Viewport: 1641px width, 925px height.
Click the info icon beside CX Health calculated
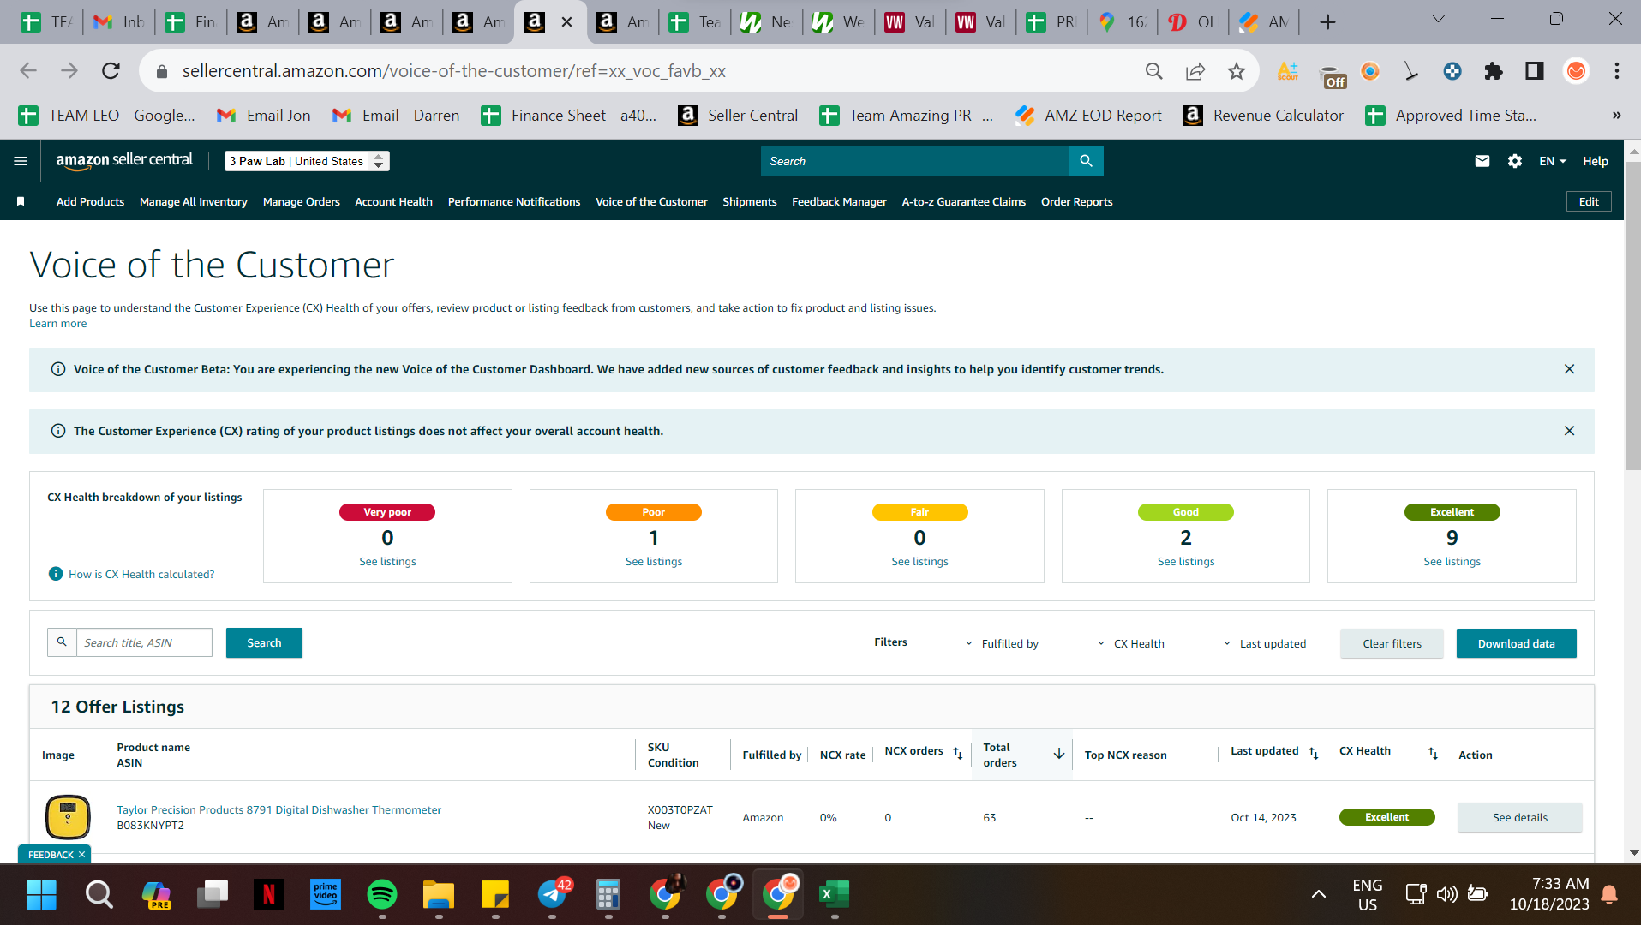[56, 574]
